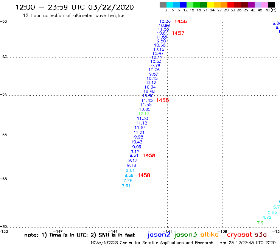
Task: Click the orange altika legend label
Action: click(x=210, y=235)
